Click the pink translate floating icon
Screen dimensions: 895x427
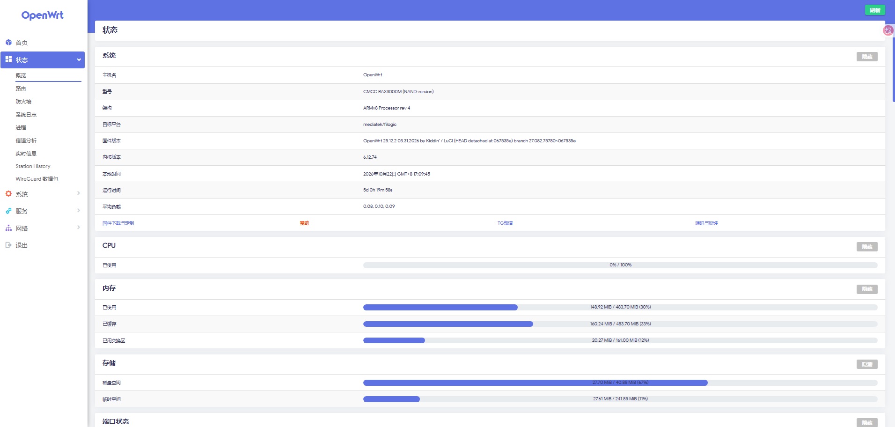tap(888, 30)
